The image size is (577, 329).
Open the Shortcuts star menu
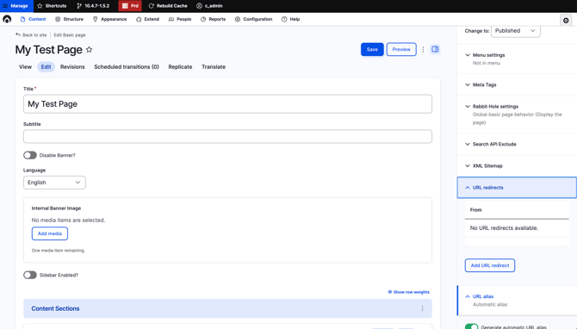(52, 6)
